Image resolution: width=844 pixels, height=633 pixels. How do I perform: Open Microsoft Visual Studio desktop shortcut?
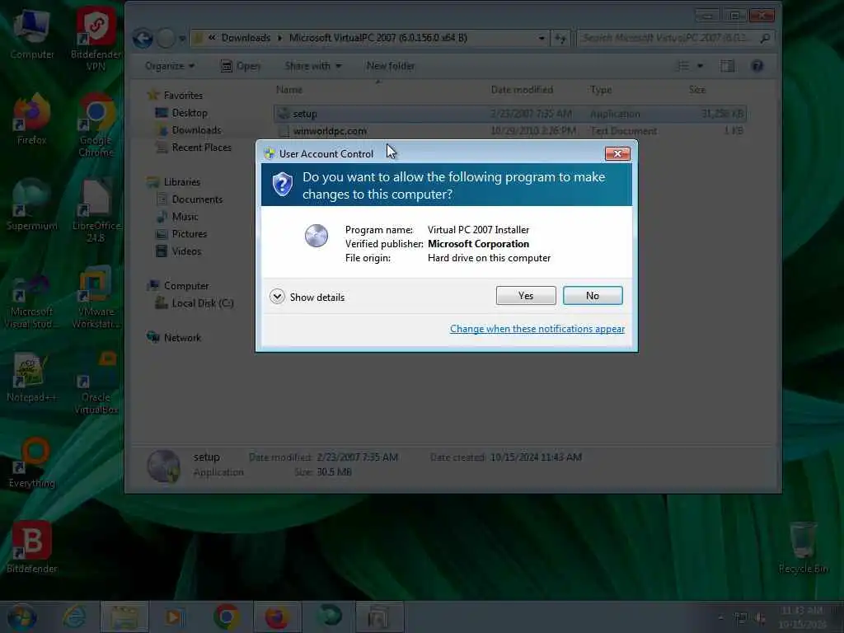pos(31,302)
